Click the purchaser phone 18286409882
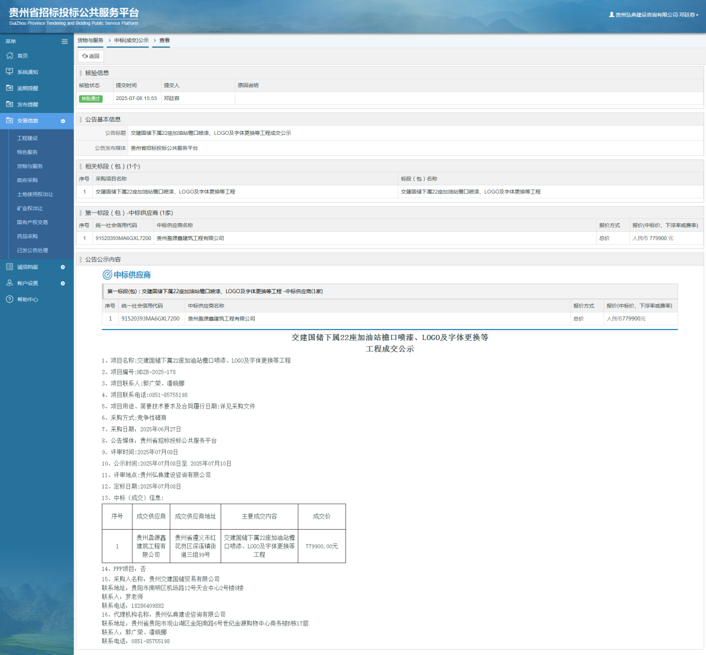This screenshot has width=706, height=655. [x=148, y=606]
